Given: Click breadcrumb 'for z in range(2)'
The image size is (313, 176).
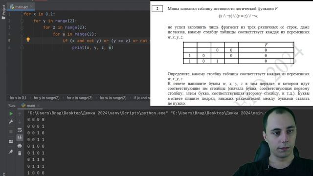Looking at the screenshot, I should (79, 98).
